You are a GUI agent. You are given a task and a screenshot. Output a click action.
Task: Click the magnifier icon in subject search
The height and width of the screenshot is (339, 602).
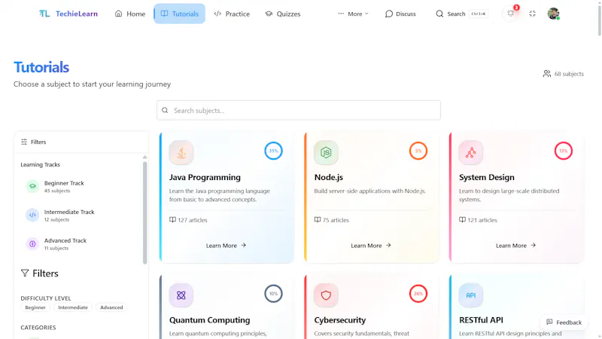click(x=165, y=110)
